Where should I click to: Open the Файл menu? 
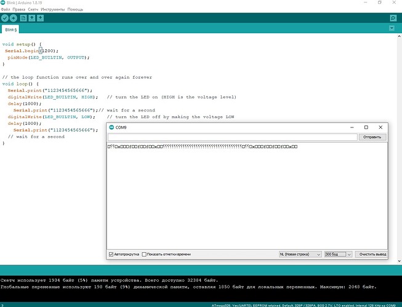click(x=6, y=9)
